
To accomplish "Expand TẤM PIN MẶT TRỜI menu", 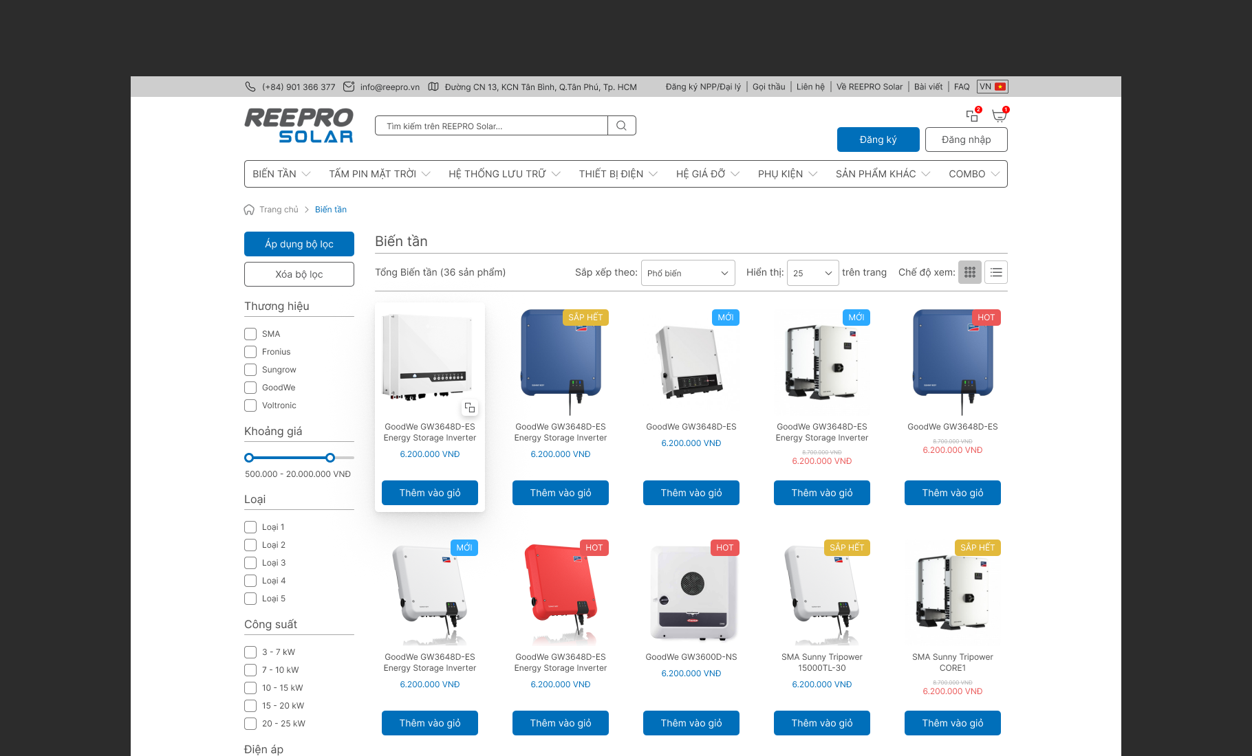I will tap(380, 174).
